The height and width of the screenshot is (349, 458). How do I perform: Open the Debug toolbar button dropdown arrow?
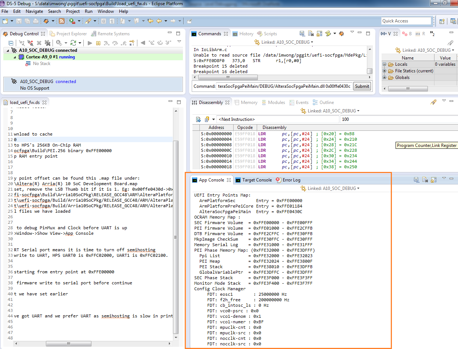point(53,21)
